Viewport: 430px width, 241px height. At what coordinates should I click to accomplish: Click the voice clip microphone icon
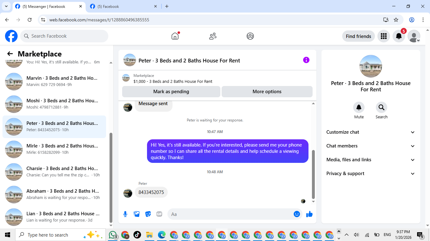tap(125, 214)
